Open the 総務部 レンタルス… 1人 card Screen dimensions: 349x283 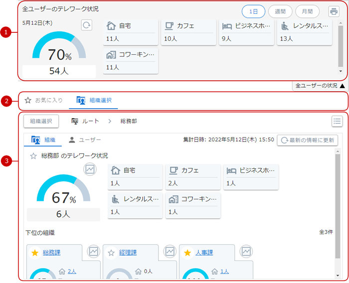coord(135,206)
